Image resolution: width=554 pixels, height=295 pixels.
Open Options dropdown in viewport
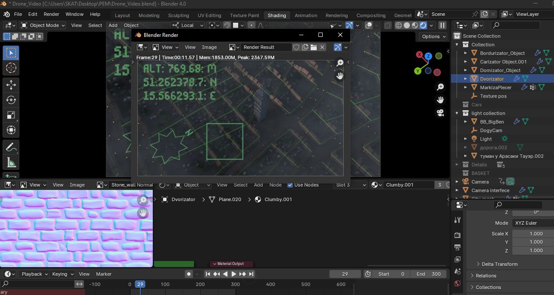pos(433,36)
